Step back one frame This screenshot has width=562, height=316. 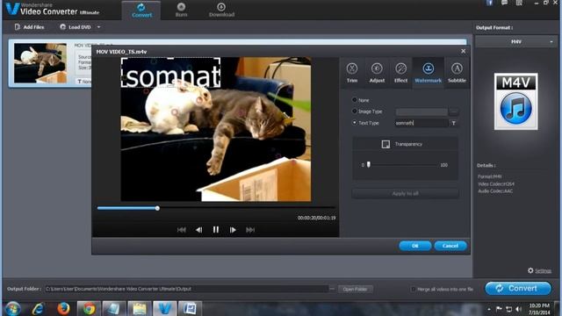[199, 230]
